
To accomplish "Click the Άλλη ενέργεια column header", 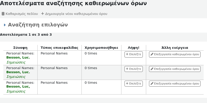I will [175, 48].
